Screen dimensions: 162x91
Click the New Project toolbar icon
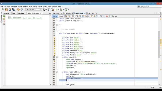pos(6,10)
